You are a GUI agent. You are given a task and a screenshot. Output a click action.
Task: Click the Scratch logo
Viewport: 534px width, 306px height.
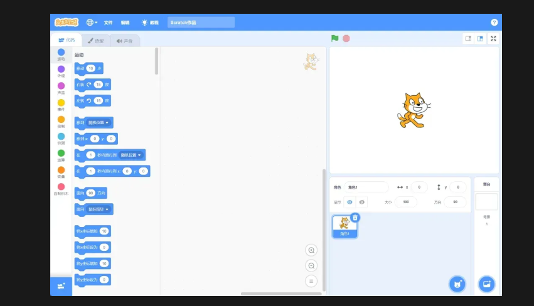point(67,23)
